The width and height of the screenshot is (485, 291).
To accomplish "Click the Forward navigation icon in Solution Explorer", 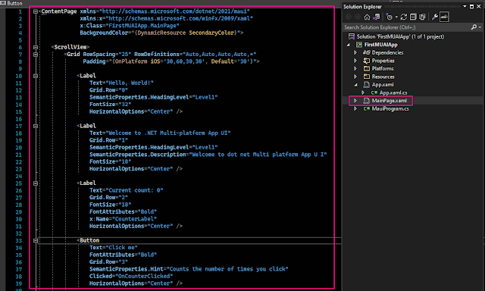I will coord(358,17).
